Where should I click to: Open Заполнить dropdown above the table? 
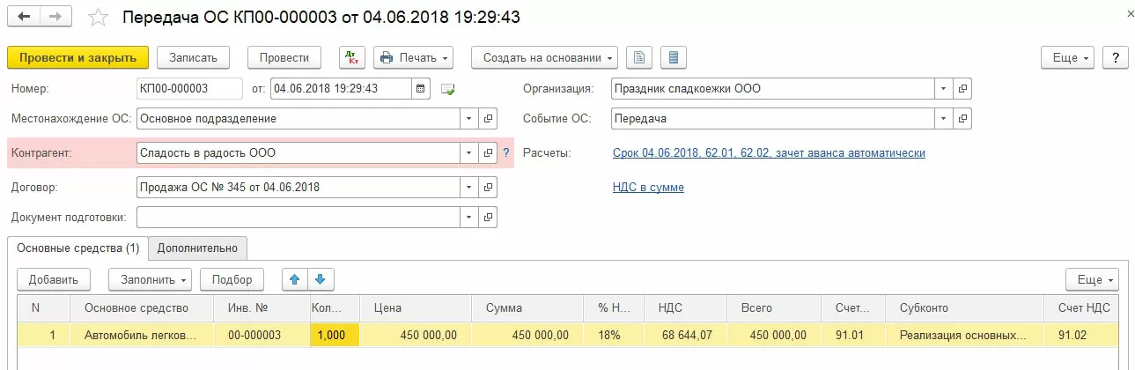(150, 279)
